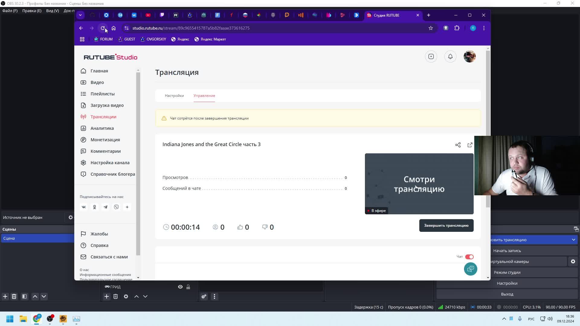
Task: Open stream in new window icon
Action: click(470, 145)
